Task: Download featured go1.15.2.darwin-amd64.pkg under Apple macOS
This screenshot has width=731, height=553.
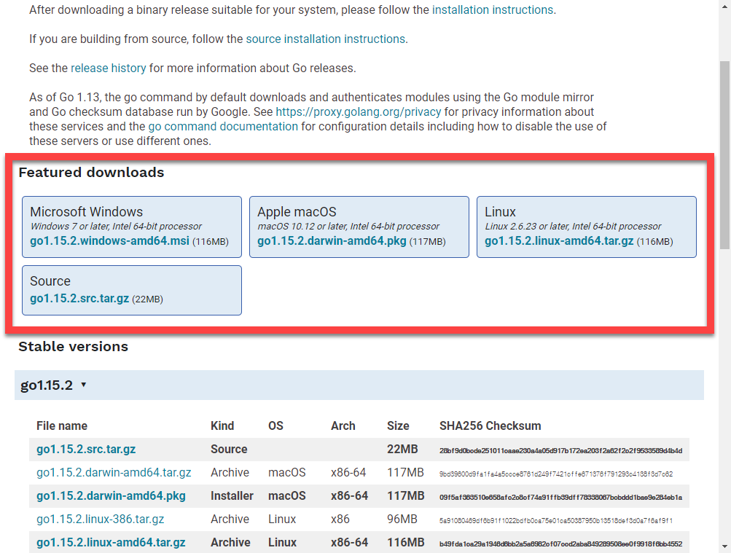Action: click(332, 241)
